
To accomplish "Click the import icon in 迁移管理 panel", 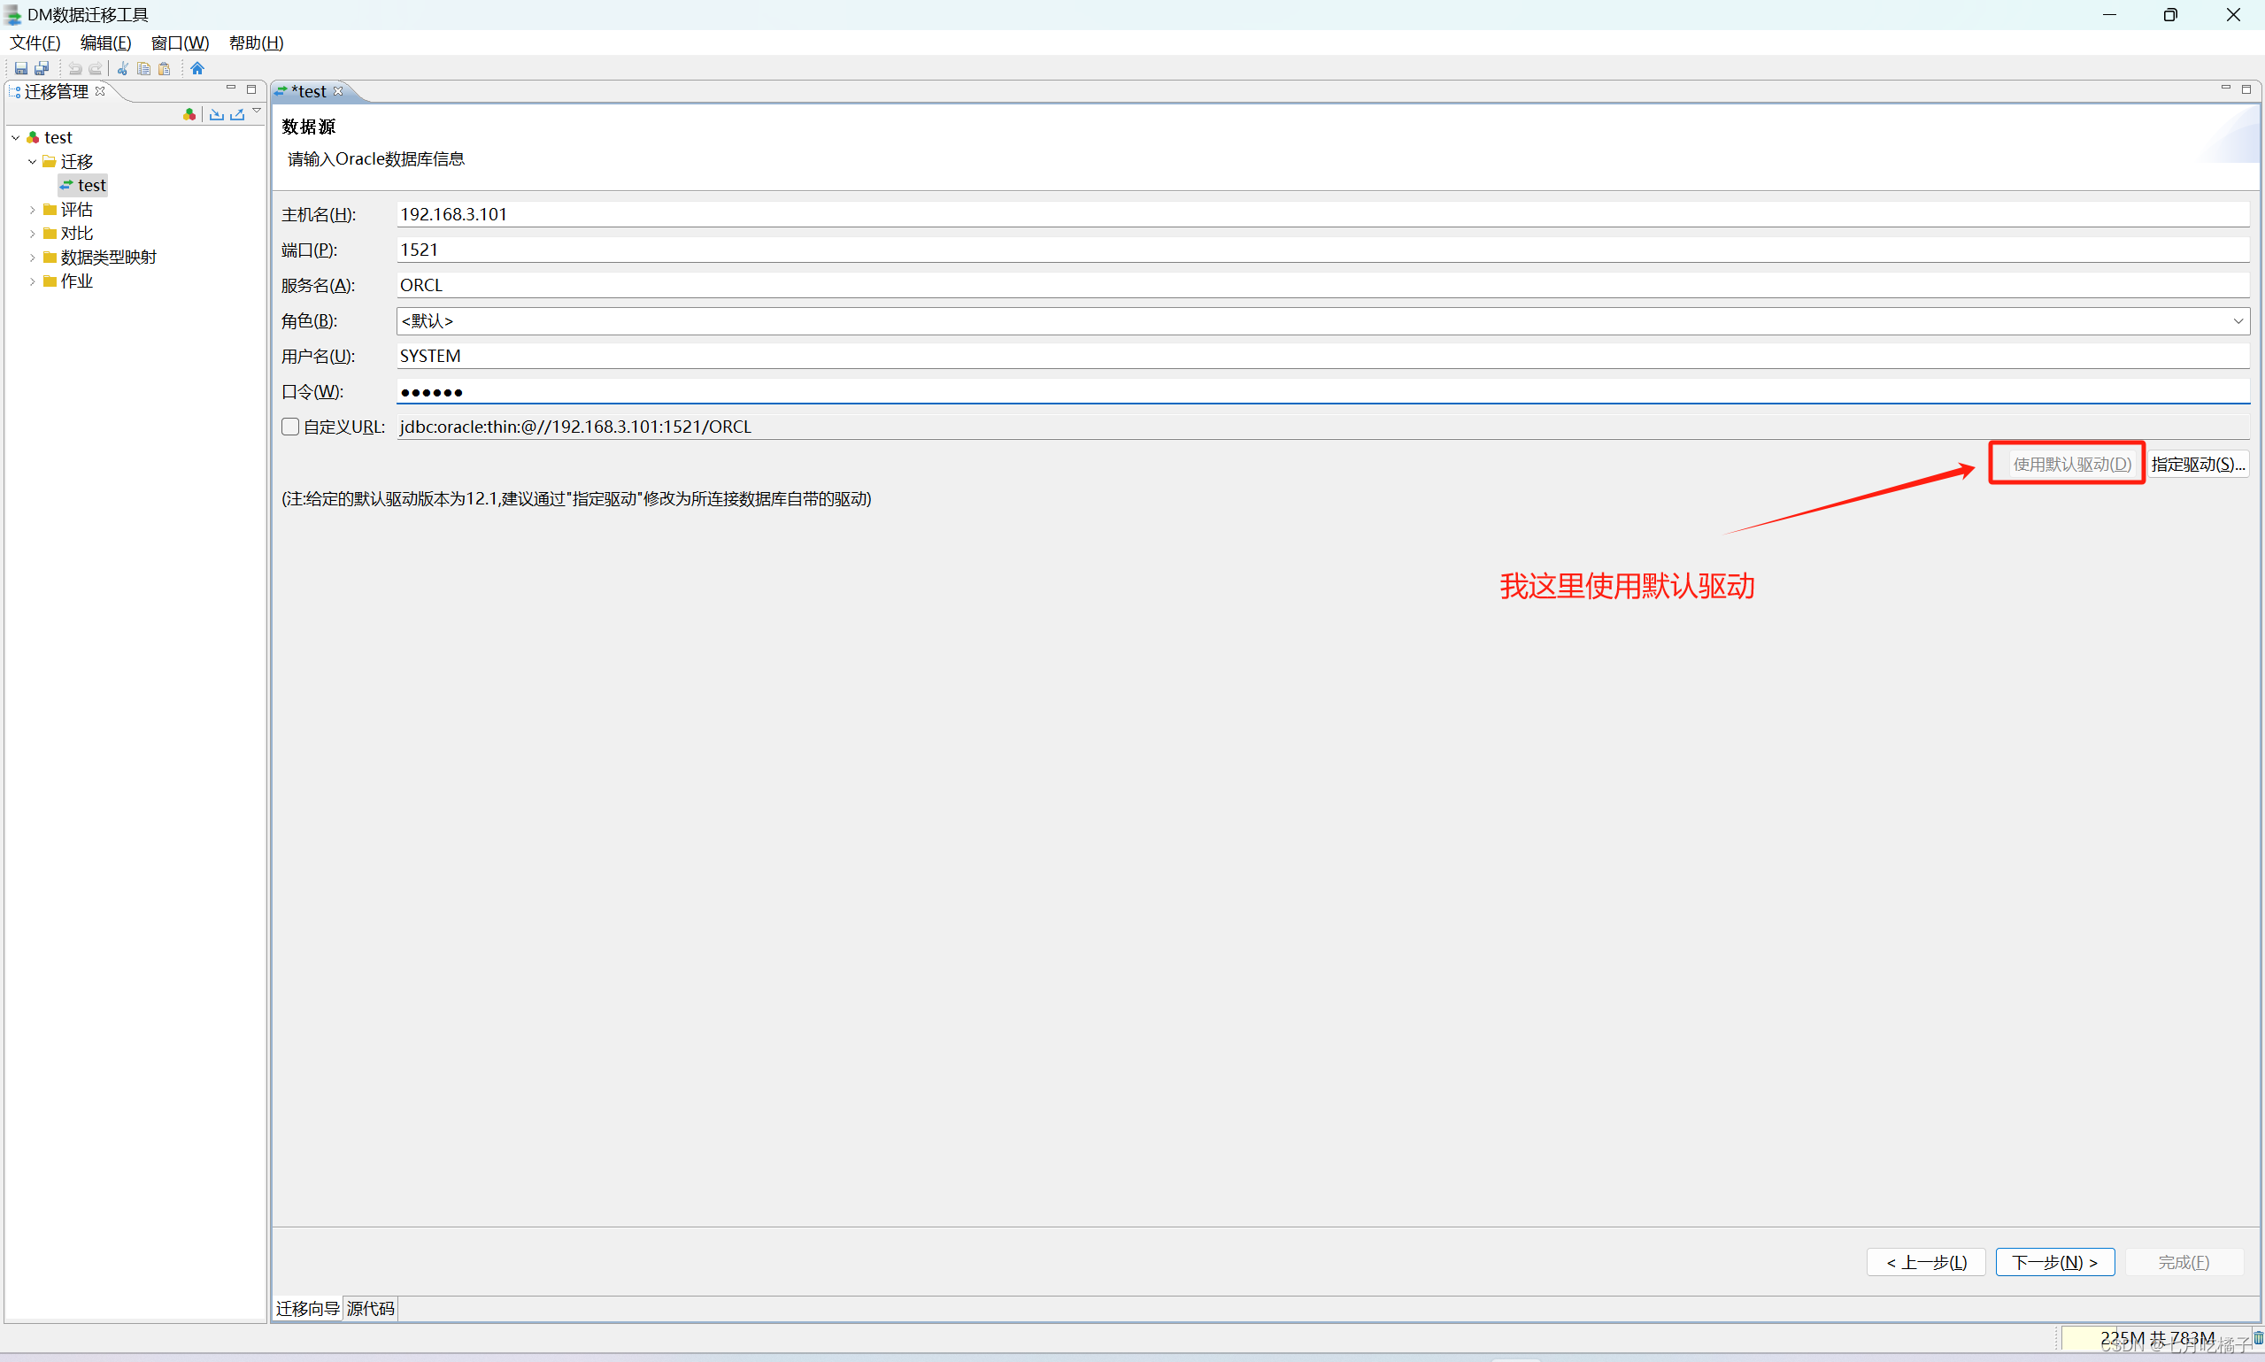I will point(217,115).
